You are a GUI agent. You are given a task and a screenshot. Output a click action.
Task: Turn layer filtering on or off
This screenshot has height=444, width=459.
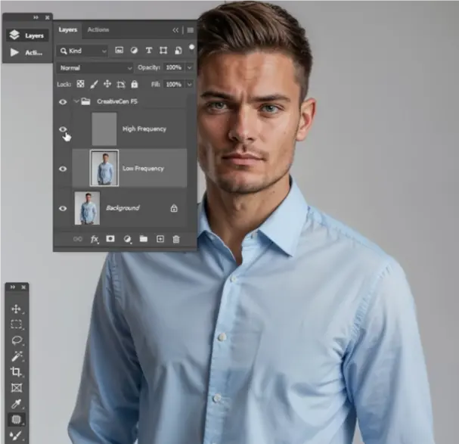[x=191, y=48]
